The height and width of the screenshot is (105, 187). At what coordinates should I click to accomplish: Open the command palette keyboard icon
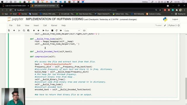[84, 31]
